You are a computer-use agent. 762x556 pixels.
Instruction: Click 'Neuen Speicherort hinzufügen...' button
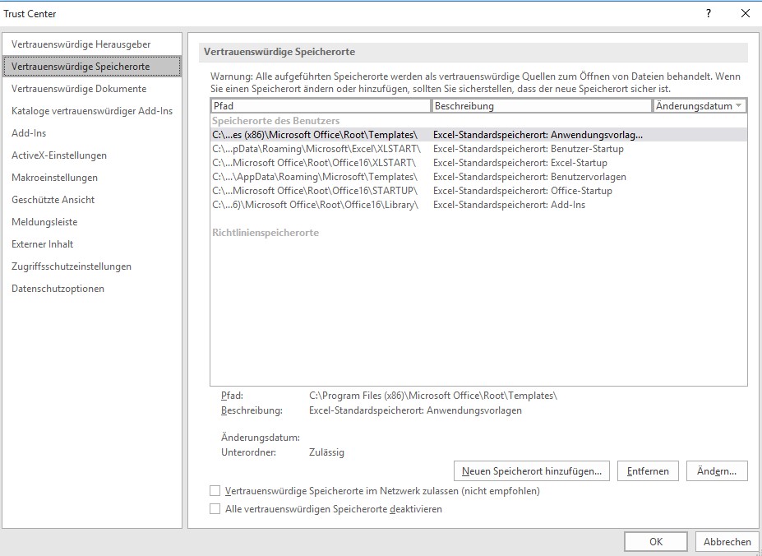(531, 471)
